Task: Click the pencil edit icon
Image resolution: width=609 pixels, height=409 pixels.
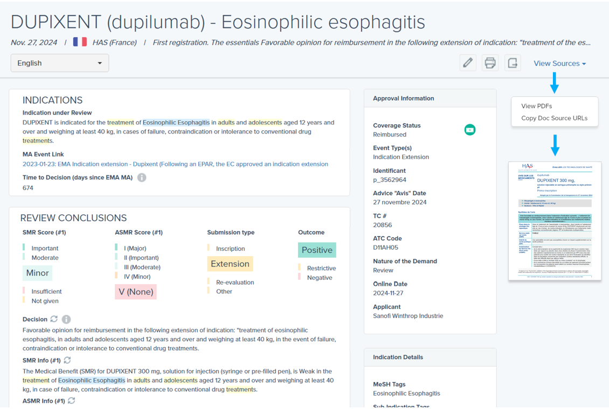Action: point(468,63)
